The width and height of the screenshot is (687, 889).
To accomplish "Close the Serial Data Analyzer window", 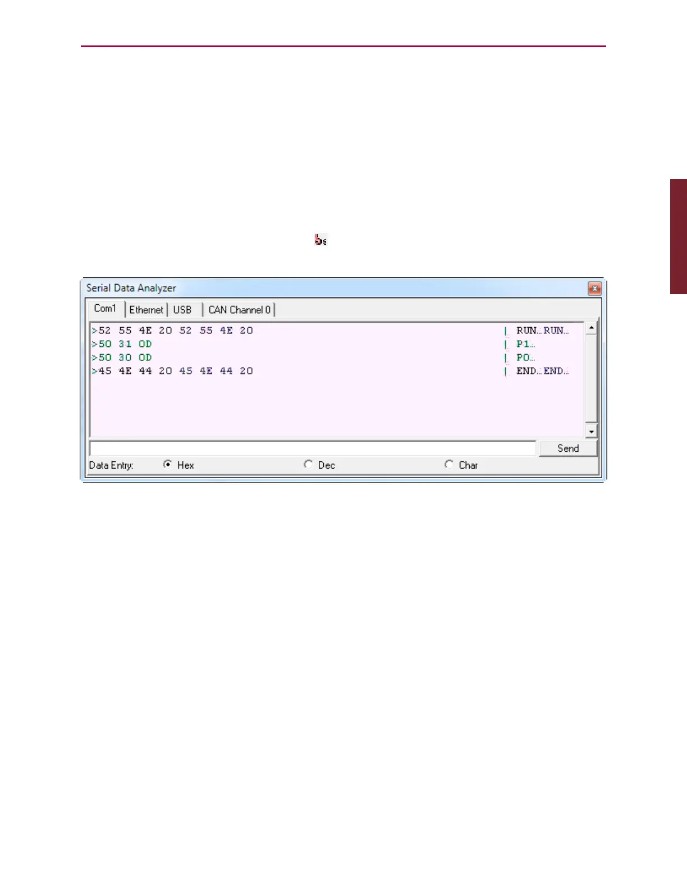I will [594, 288].
